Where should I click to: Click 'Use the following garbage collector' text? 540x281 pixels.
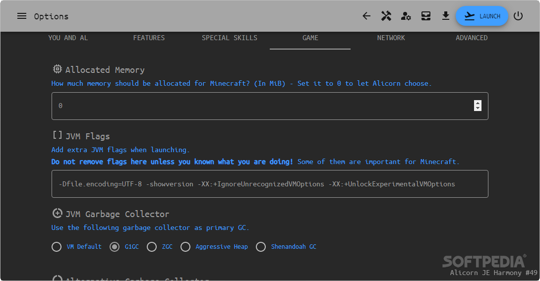150,227
